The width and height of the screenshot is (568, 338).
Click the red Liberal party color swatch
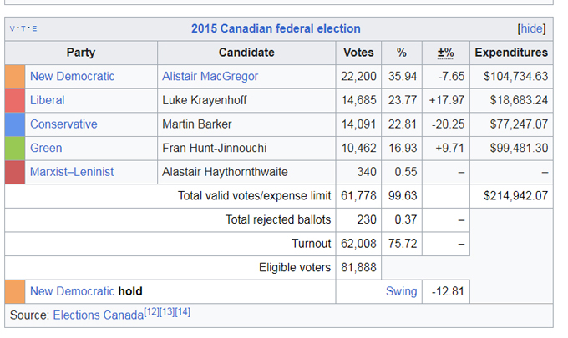tap(15, 100)
